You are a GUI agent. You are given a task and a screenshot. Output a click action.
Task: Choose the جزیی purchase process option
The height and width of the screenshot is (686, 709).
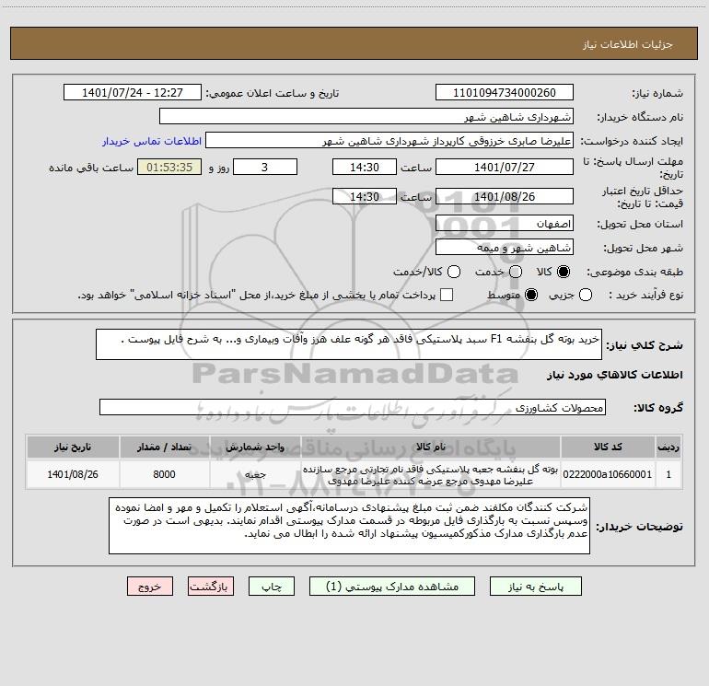click(586, 295)
